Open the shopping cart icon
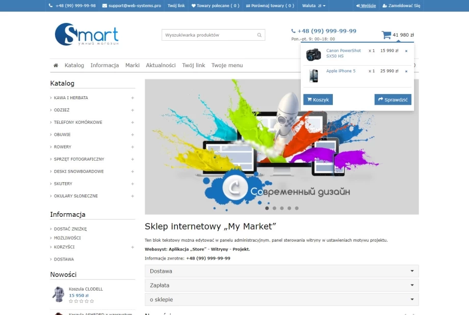Image resolution: width=469 pixels, height=315 pixels. (386, 35)
